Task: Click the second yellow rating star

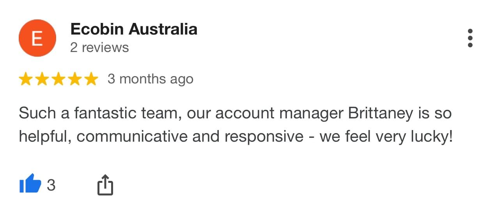Action: coord(42,79)
